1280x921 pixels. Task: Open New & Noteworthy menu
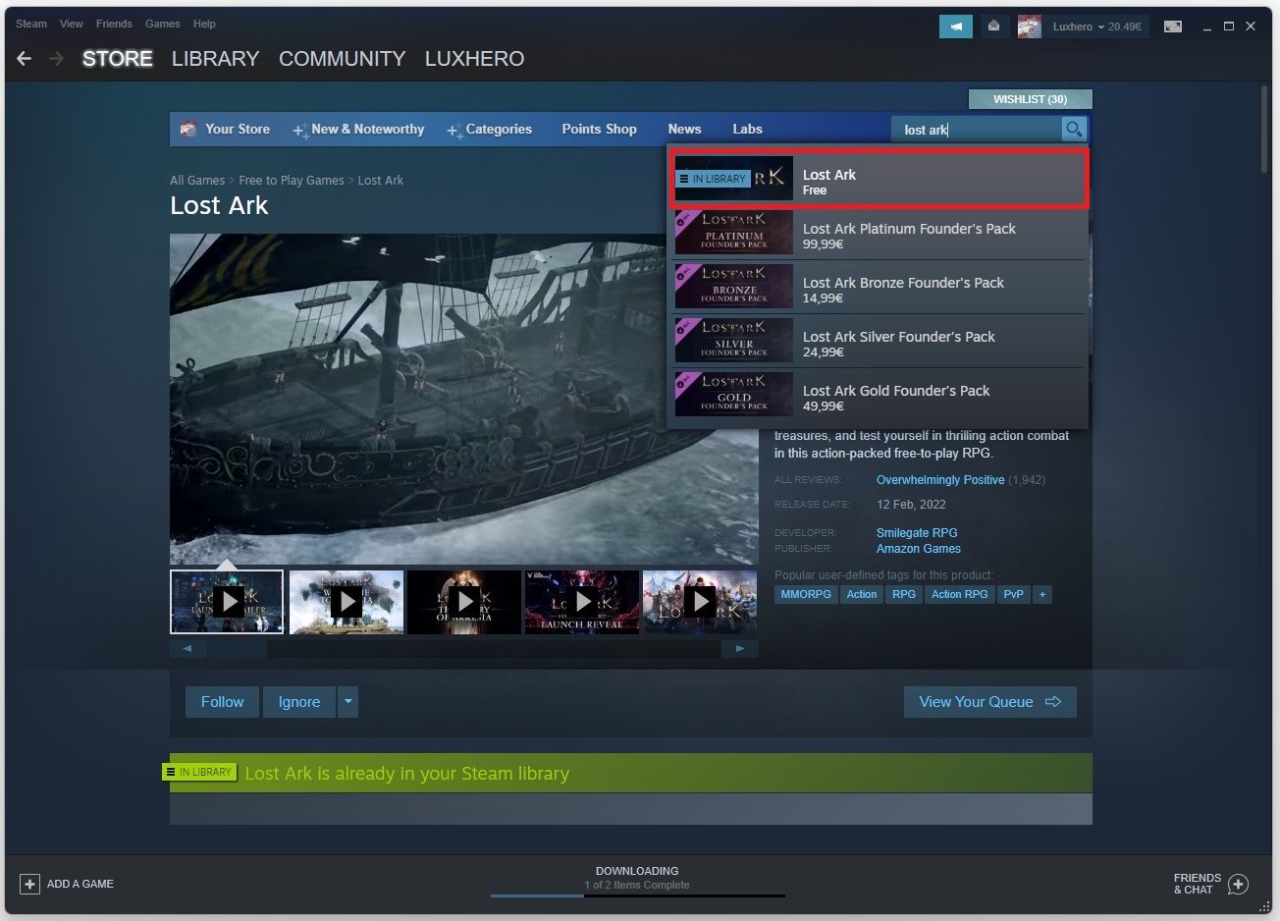pos(359,129)
